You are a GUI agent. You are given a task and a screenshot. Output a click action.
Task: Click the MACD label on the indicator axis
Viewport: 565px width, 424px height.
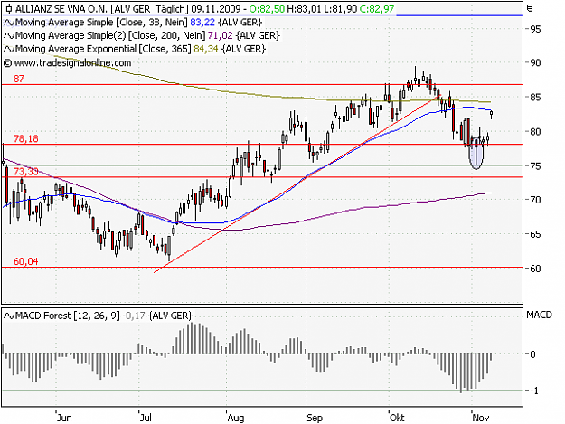(539, 315)
